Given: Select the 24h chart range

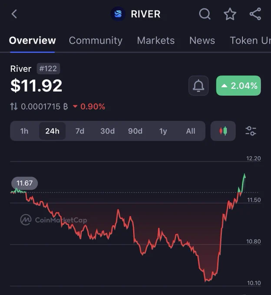Looking at the screenshot, I should tap(53, 131).
